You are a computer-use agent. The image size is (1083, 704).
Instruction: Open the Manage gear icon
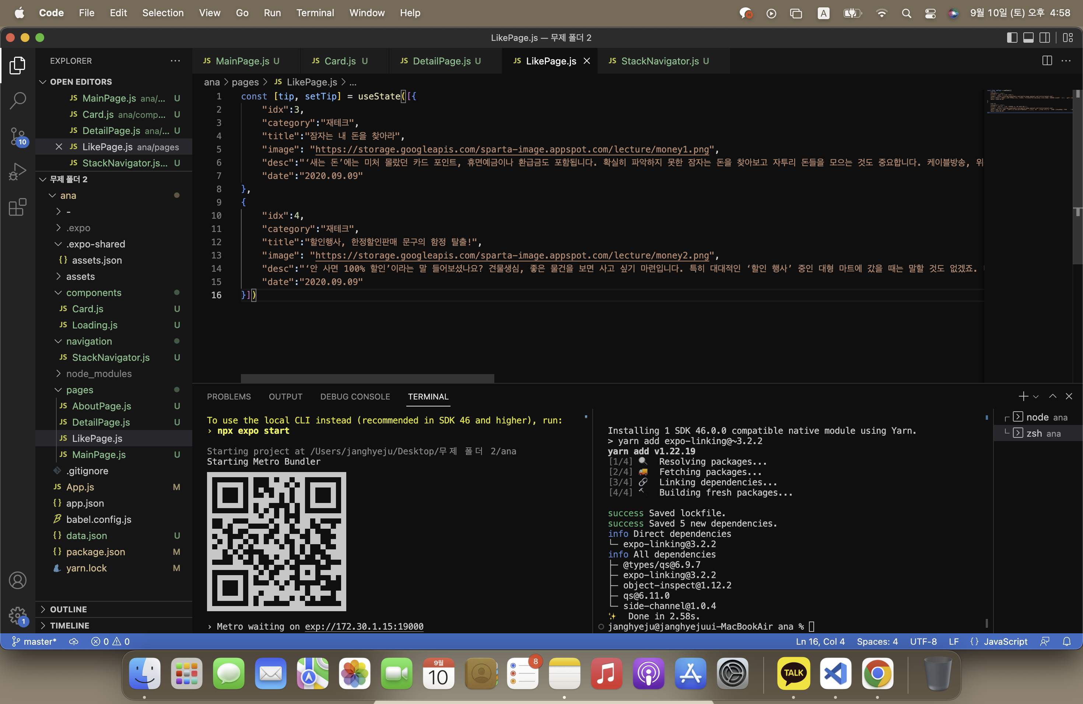click(x=17, y=616)
